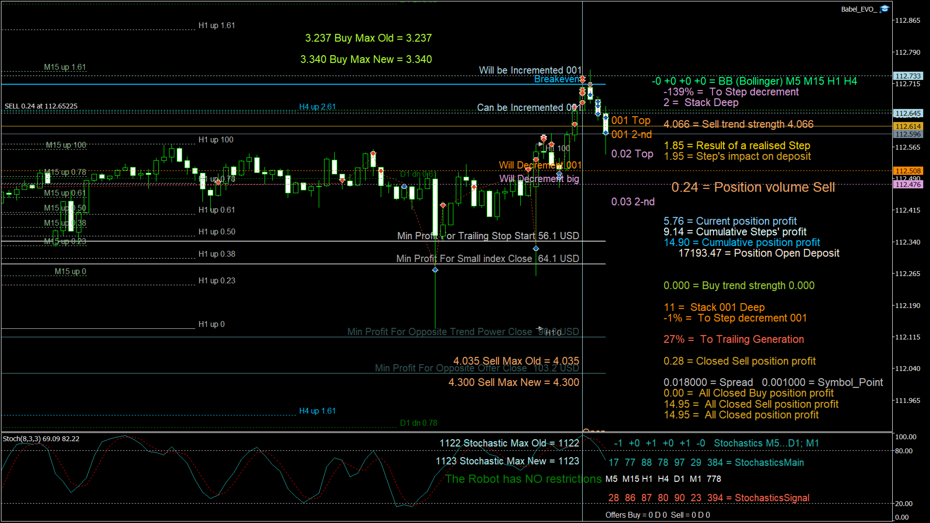Select the '001 Top' label

pyautogui.click(x=631, y=120)
